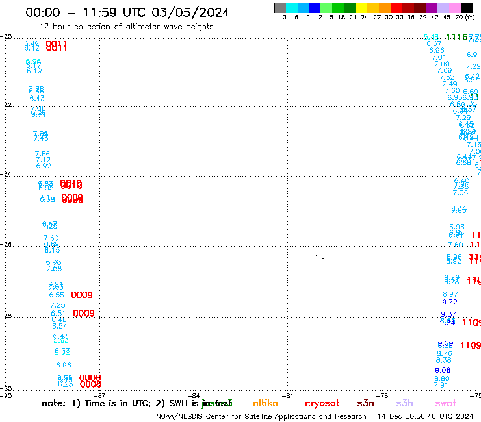Image resolution: width=481 pixels, height=422 pixels.
Task: Click the 'swot' satellite legend label
Action: (x=446, y=403)
